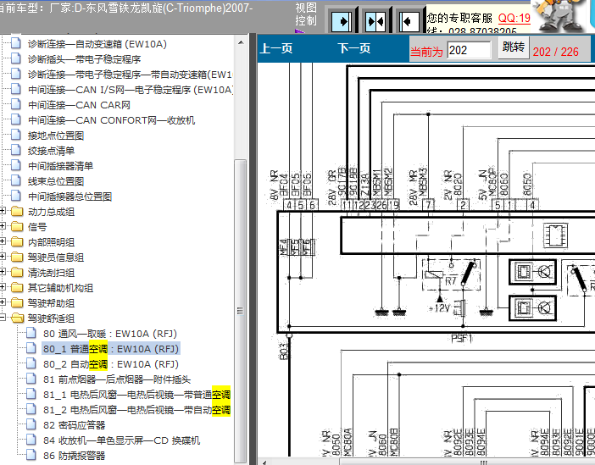Viewport: 595px width, 465px height.
Task: Select 内部照明组 folder icon
Action: pos(17,241)
